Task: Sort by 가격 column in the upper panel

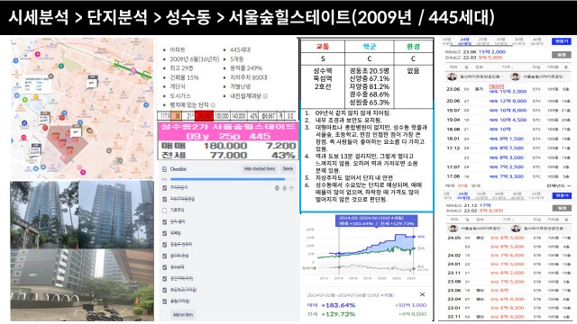Action: (507, 67)
